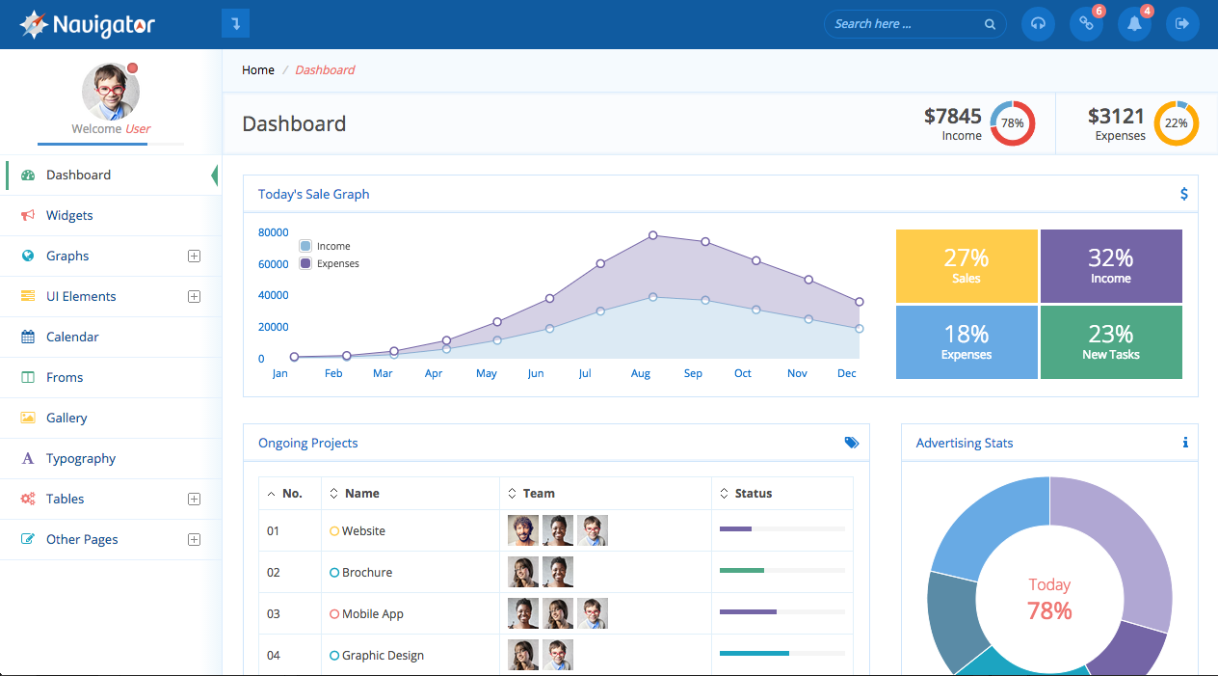Image resolution: width=1218 pixels, height=676 pixels.
Task: Click the logout icon in top bar
Action: [1182, 24]
